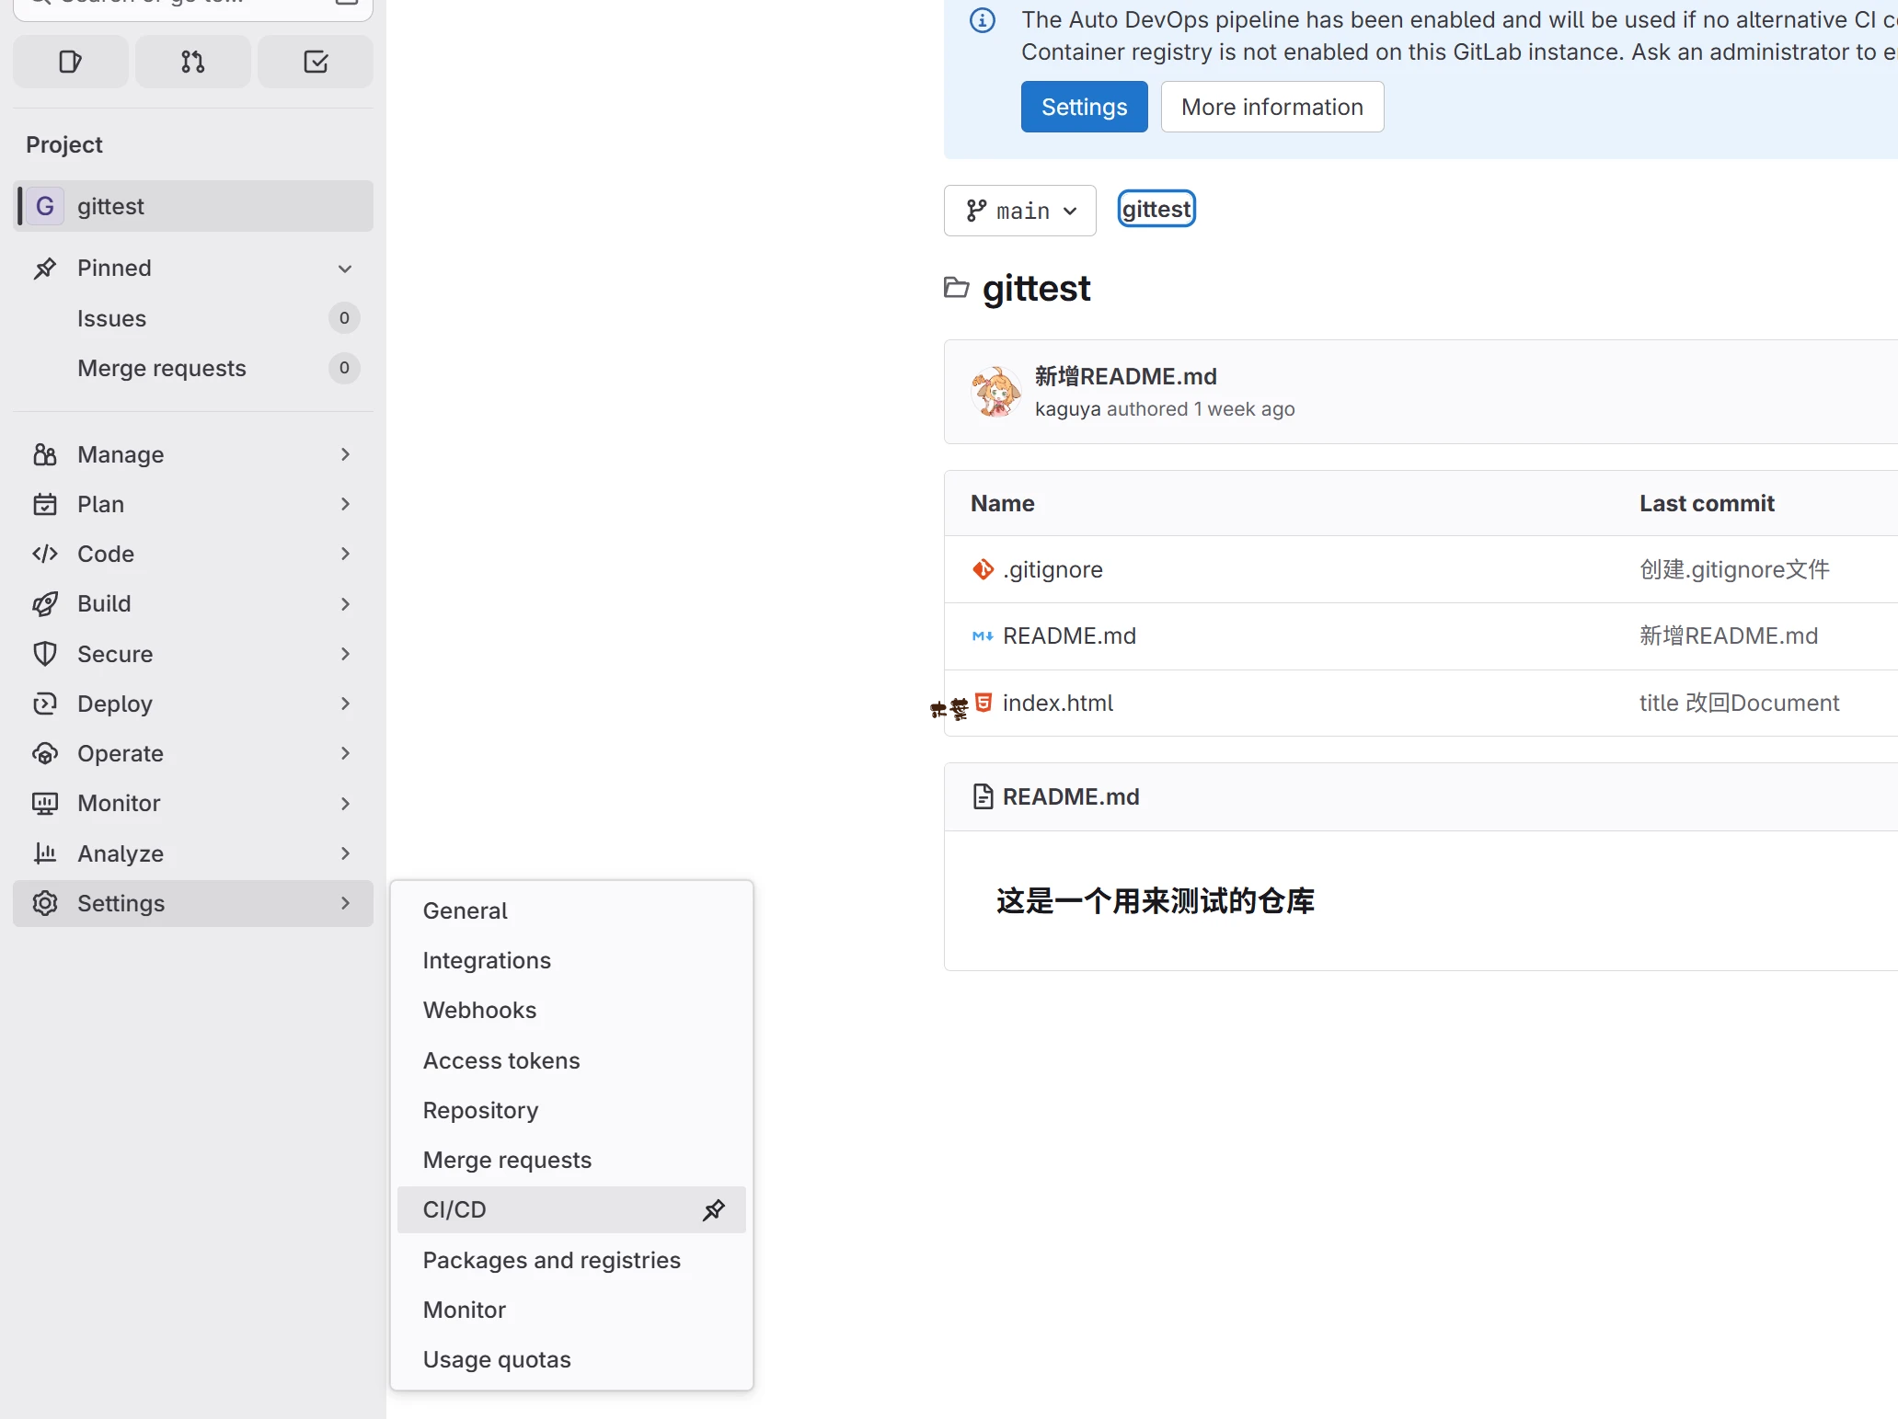Open the index.html file
The width and height of the screenshot is (1898, 1419).
tap(1057, 703)
